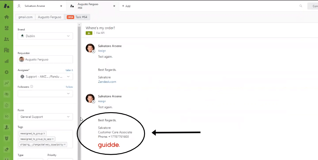Image resolution: width=318 pixels, height=160 pixels.
Task: Add a new tab
Action: click(x=126, y=6)
